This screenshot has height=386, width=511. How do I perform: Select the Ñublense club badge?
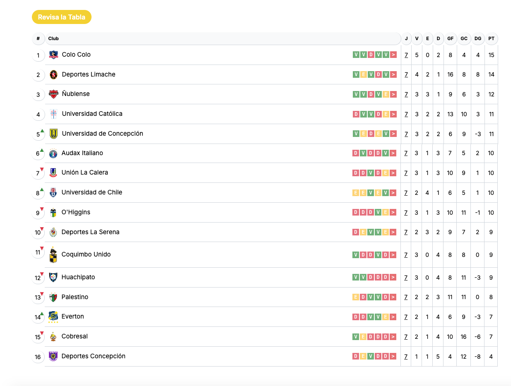(53, 94)
